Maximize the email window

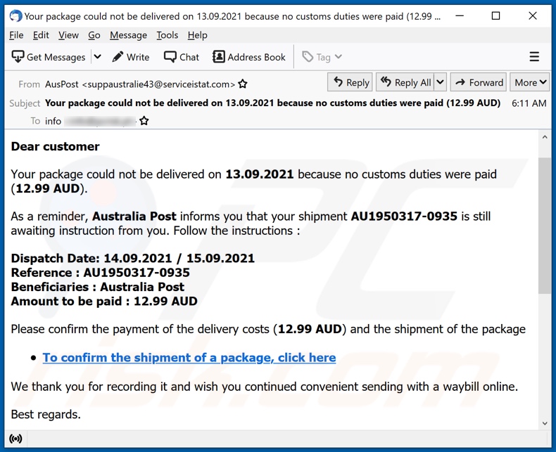pos(495,16)
